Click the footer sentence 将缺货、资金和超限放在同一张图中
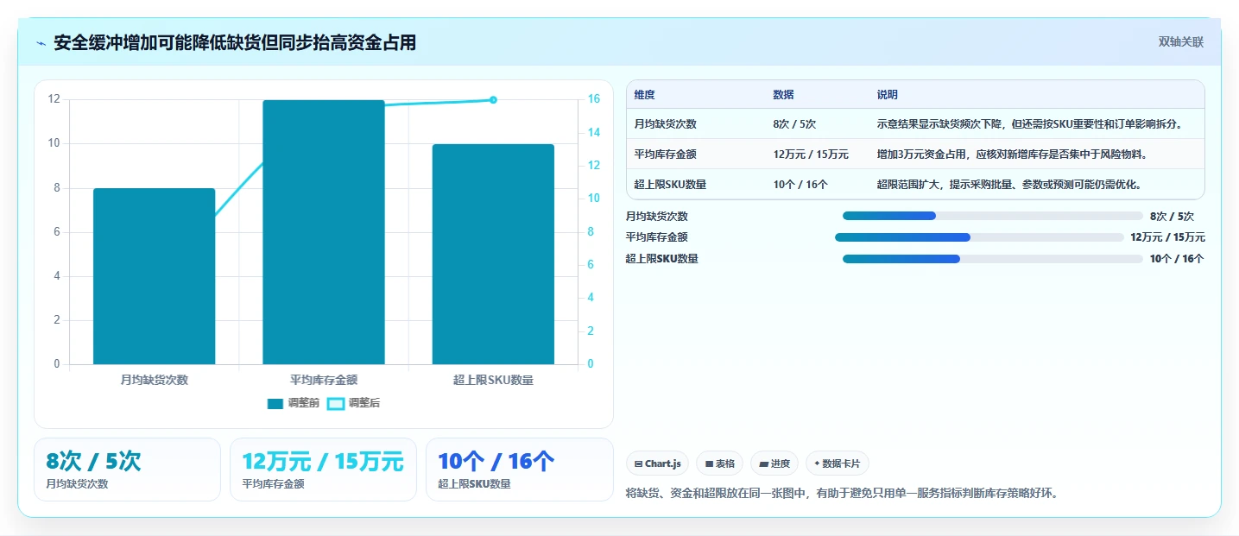The height and width of the screenshot is (536, 1239). click(x=842, y=494)
